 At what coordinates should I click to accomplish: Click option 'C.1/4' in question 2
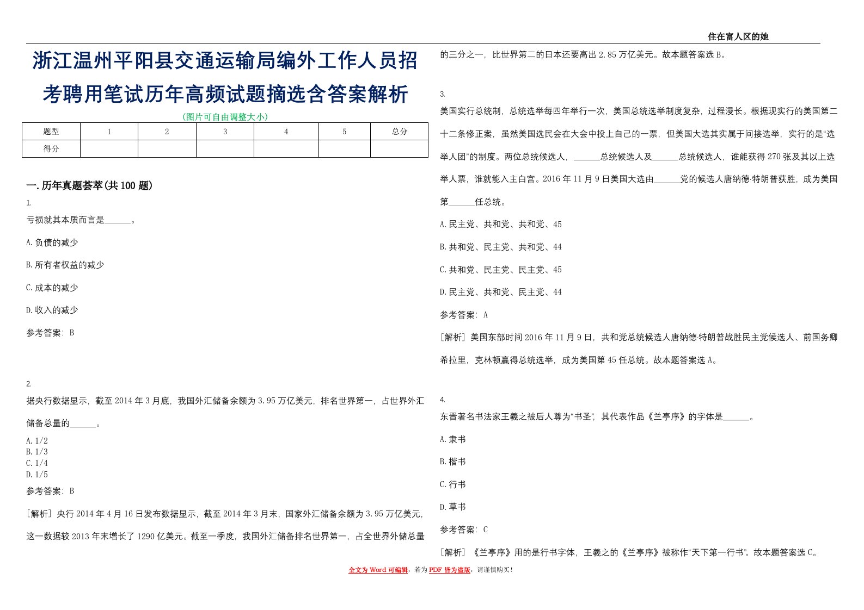tap(37, 463)
